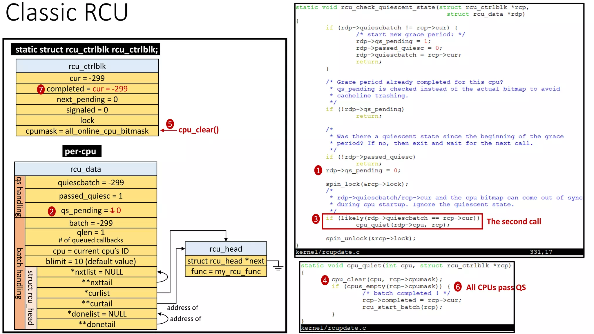594x334 pixels.
Task: Click the red circled number 7 marker
Action: coord(41,89)
